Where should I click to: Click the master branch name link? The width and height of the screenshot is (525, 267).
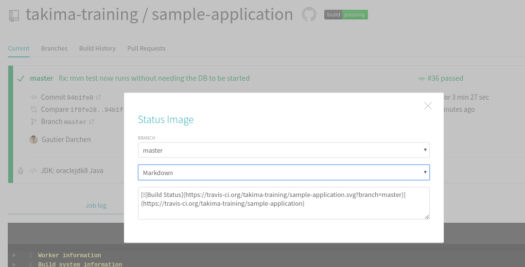coord(41,78)
